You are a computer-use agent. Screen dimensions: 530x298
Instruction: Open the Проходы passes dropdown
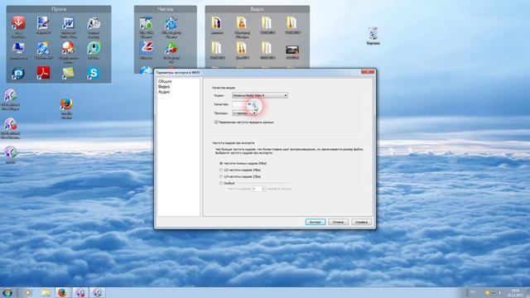coord(244,113)
